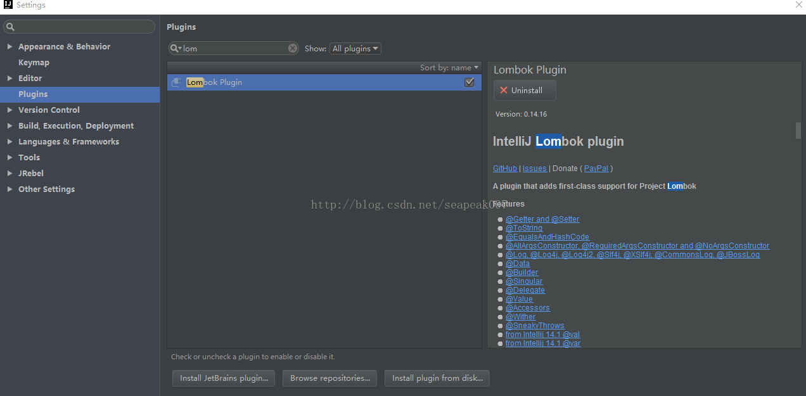Open the PayPal donate link
The width and height of the screenshot is (806, 396).
(x=596, y=169)
